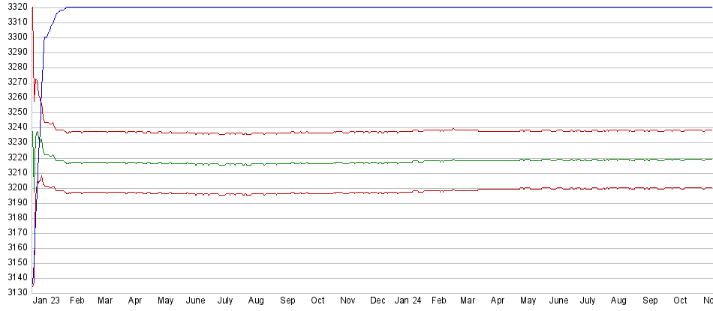Click the Jan 23 label on the time axis
The image size is (713, 311).
tap(47, 301)
